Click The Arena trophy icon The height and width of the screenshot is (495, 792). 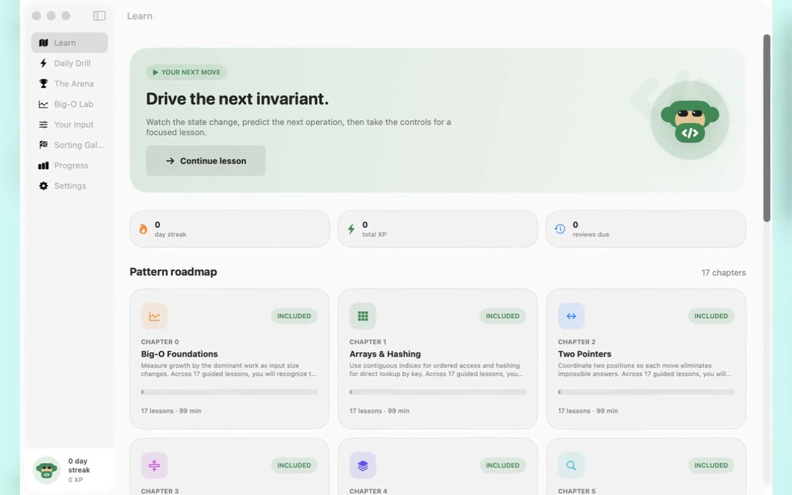click(x=44, y=84)
